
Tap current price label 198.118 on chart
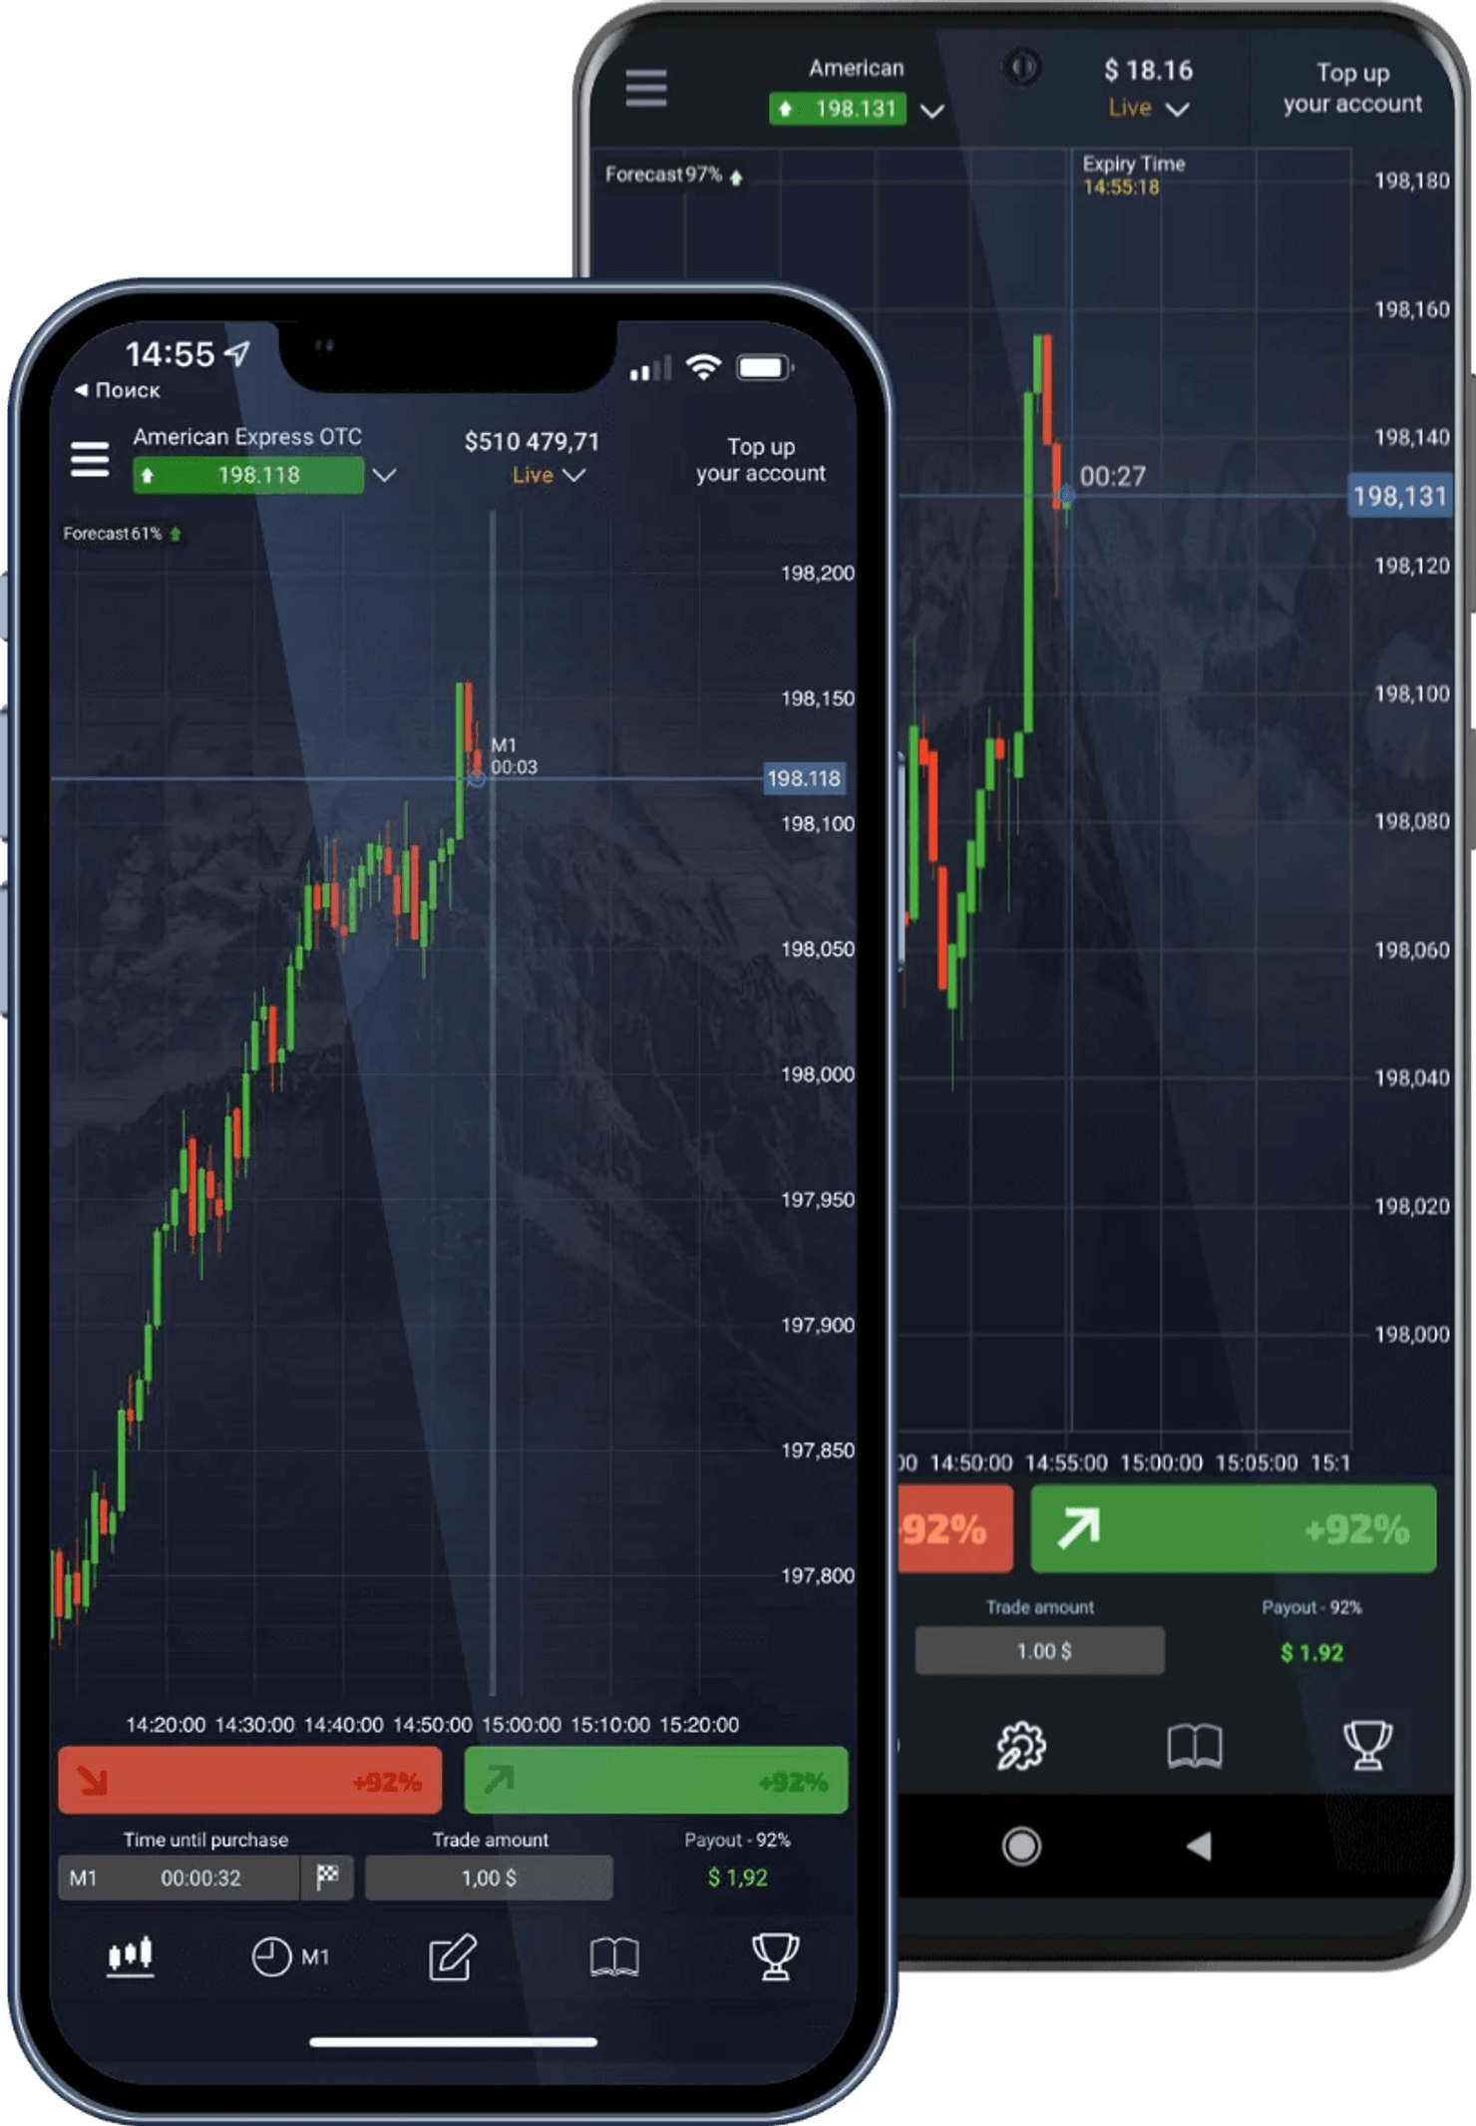click(804, 778)
